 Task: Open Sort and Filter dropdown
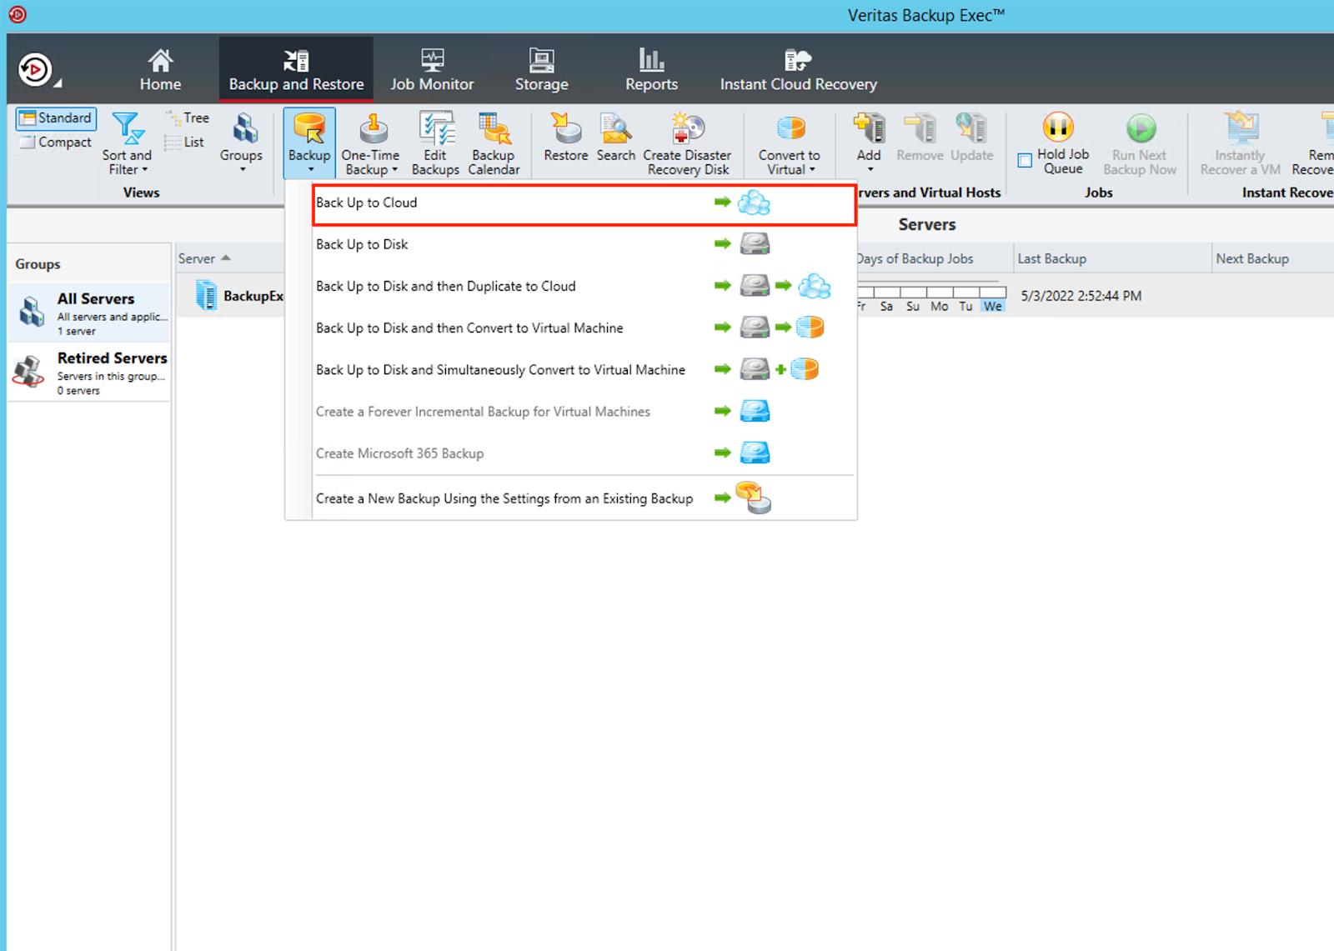point(128,143)
